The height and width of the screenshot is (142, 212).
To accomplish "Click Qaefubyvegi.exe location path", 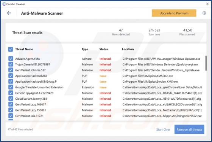I will 160,65.
